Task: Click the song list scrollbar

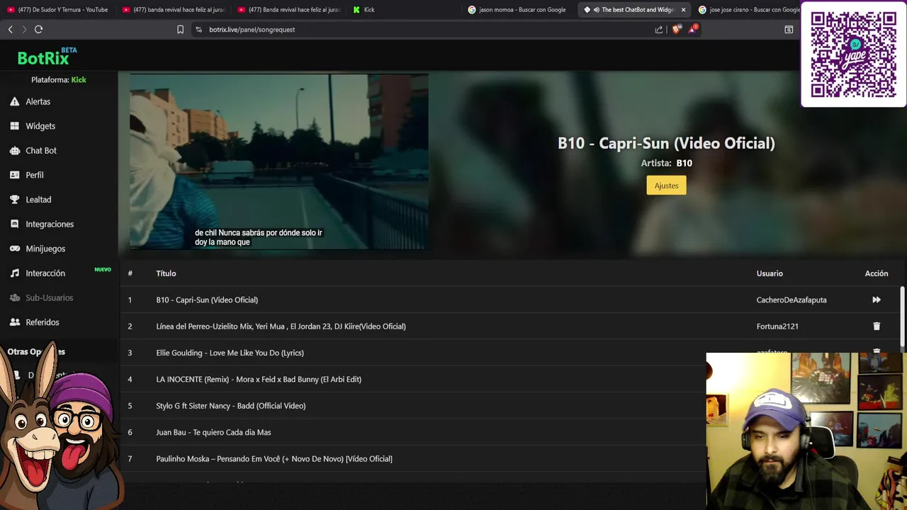Action: (902, 315)
